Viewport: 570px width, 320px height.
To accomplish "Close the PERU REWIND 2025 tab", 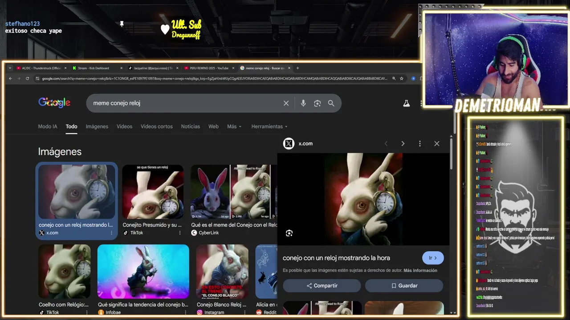I will [x=233, y=68].
